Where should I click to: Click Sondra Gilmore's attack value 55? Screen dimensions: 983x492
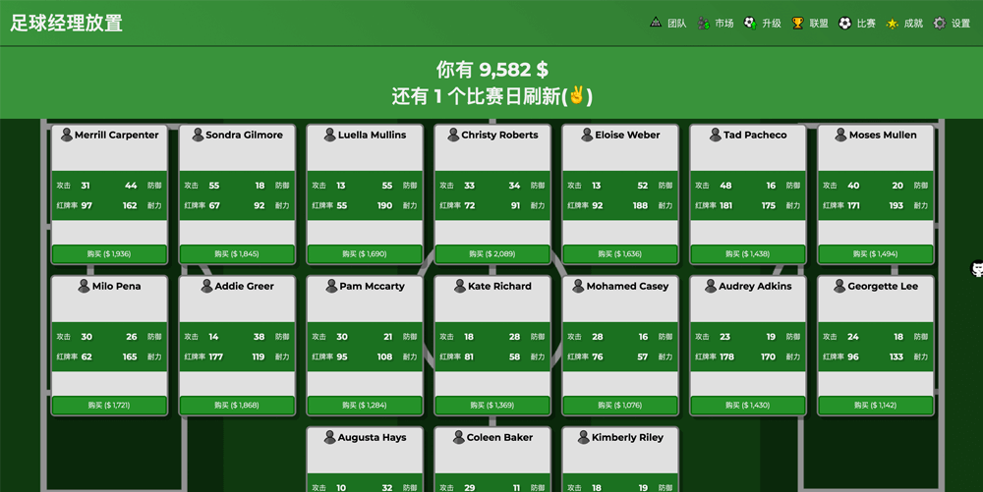213,186
